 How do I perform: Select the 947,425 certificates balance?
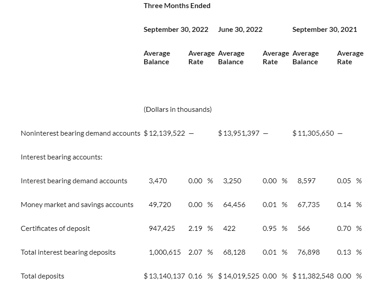click(162, 229)
